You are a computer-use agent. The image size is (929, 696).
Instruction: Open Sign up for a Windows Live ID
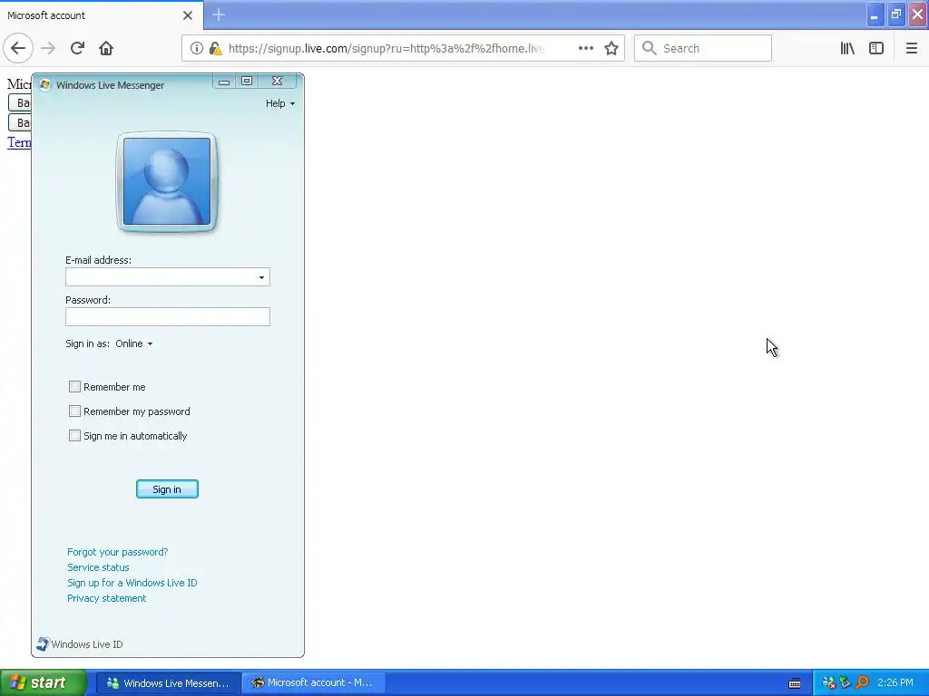pyautogui.click(x=132, y=583)
